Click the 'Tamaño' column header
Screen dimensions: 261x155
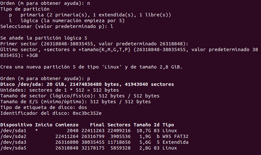[142, 125]
